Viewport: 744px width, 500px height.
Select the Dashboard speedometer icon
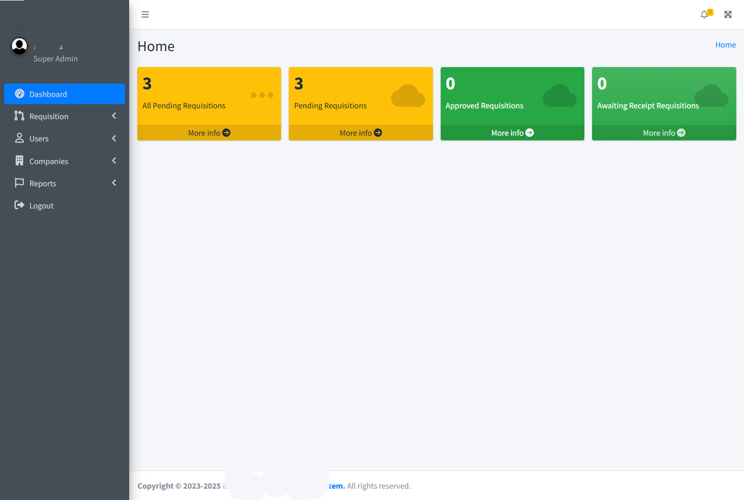[20, 94]
